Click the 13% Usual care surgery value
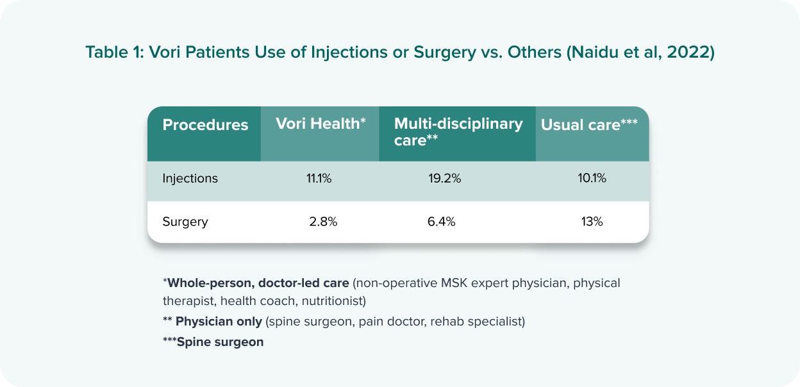800x387 pixels. [592, 222]
